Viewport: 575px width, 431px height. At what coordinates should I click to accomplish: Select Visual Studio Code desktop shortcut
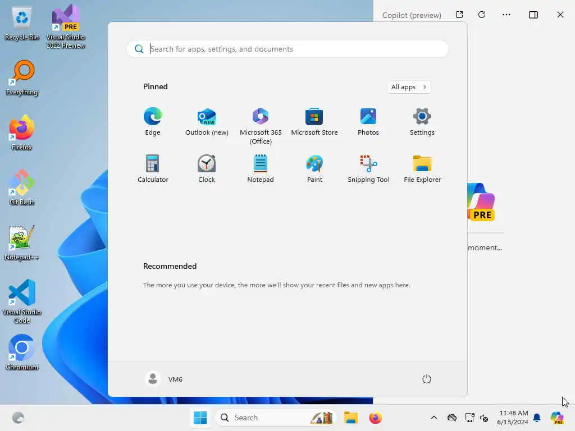[x=22, y=301]
